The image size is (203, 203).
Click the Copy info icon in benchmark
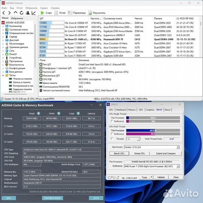point(78,113)
